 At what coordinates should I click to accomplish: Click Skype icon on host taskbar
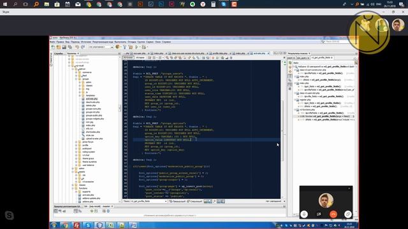point(224,4)
